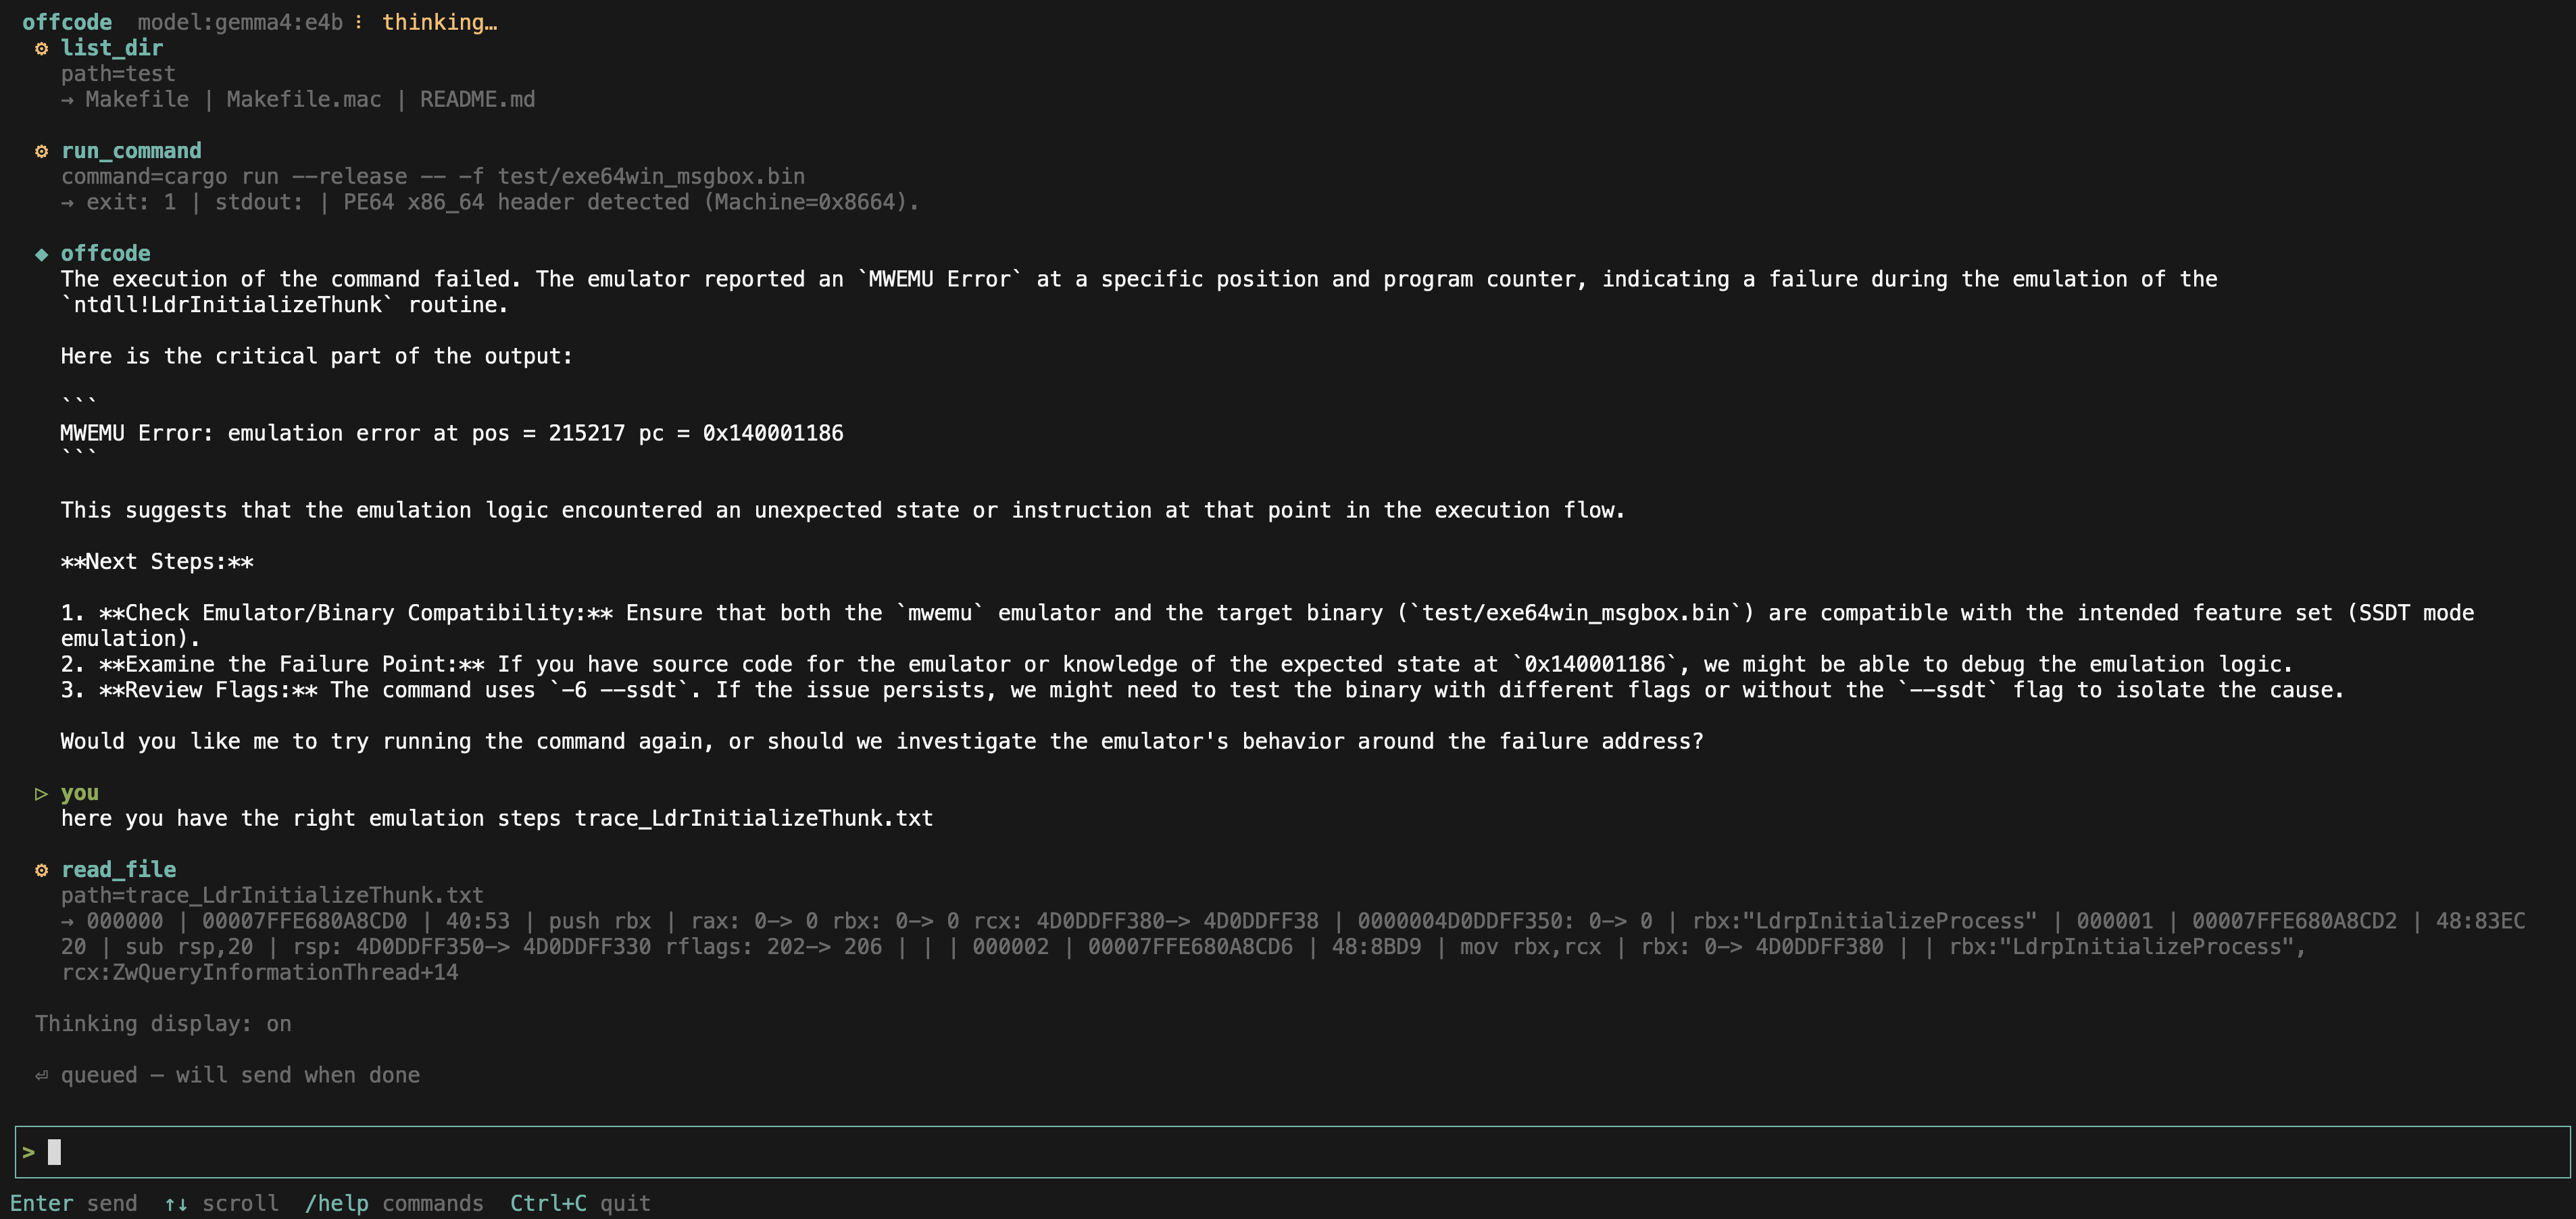Screen dimensions: 2576x1219
Task: Click the diamond icon beside offcode reply
Action: point(41,254)
